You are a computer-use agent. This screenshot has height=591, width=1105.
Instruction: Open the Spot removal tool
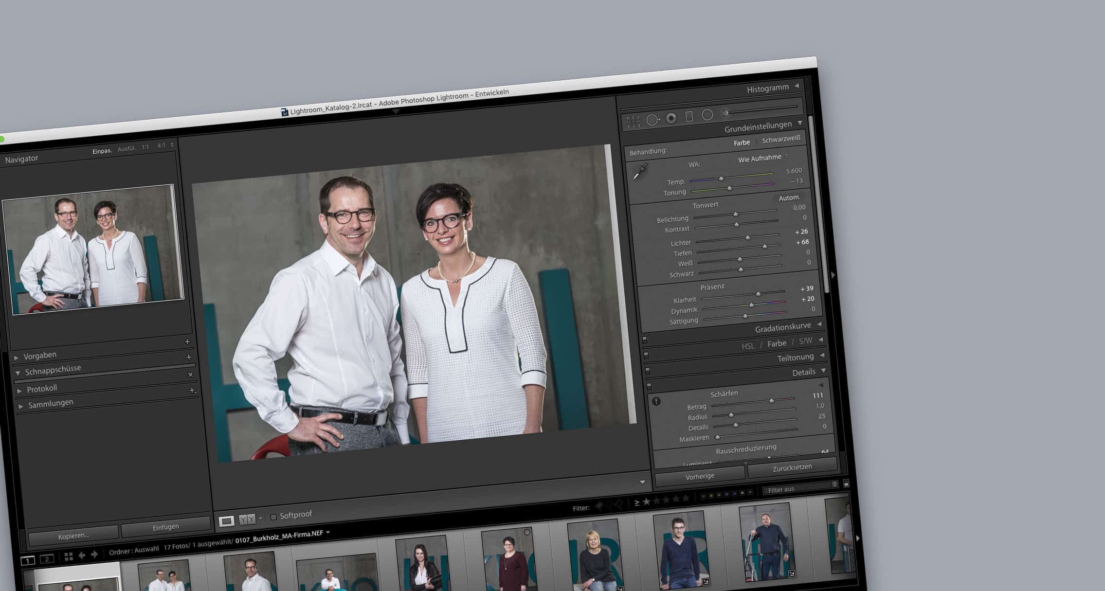pos(652,120)
